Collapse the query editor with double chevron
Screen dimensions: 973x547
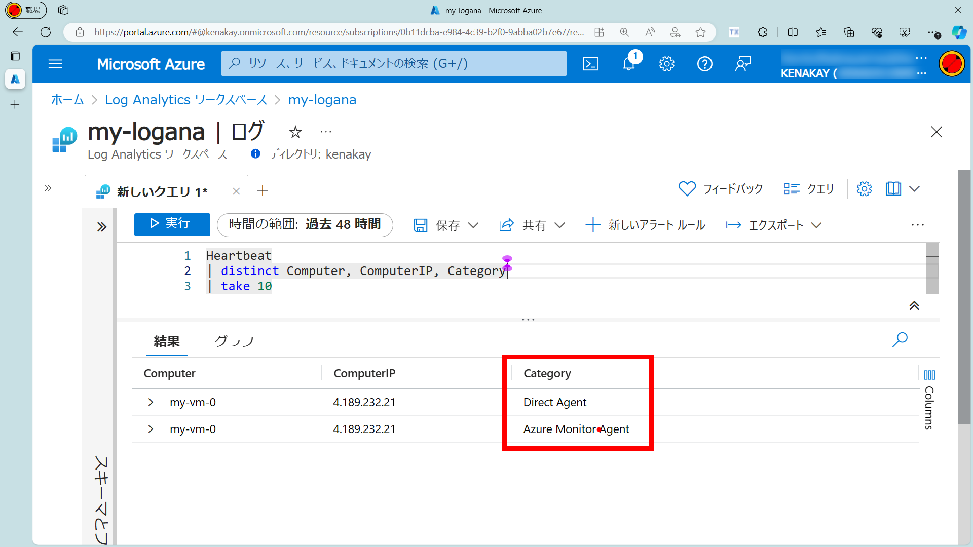914,305
